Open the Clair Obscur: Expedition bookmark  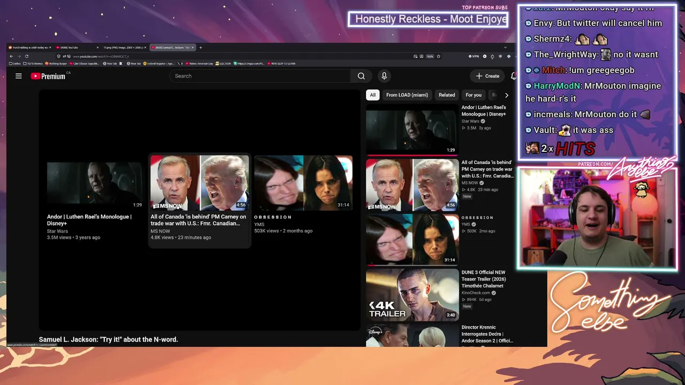pyautogui.click(x=85, y=64)
